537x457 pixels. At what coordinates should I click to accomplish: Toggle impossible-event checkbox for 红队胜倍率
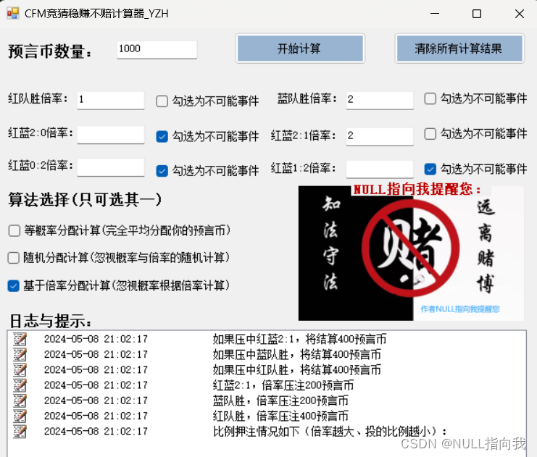pos(162,101)
